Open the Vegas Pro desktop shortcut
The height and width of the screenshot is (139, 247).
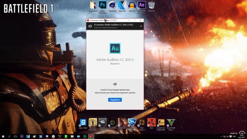122,7
